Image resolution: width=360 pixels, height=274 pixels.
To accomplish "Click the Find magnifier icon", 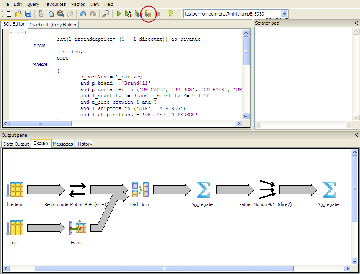I will point(106,14).
